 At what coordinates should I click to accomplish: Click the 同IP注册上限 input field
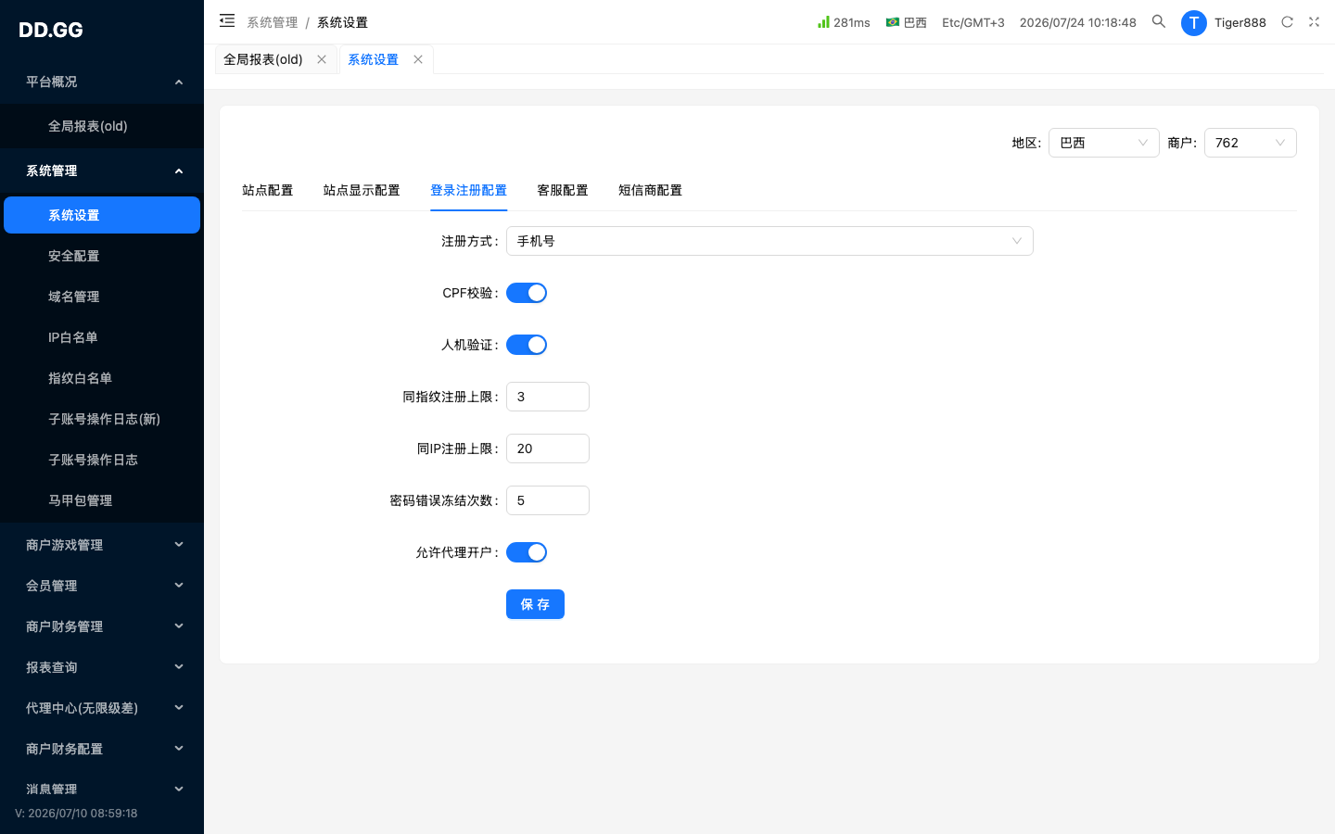point(548,449)
